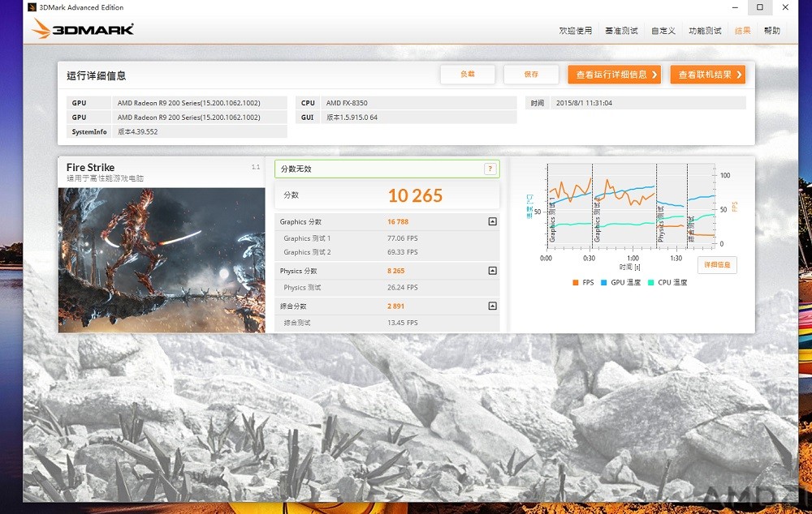
Task: Click the 3DMark logo in the header
Action: 83,29
